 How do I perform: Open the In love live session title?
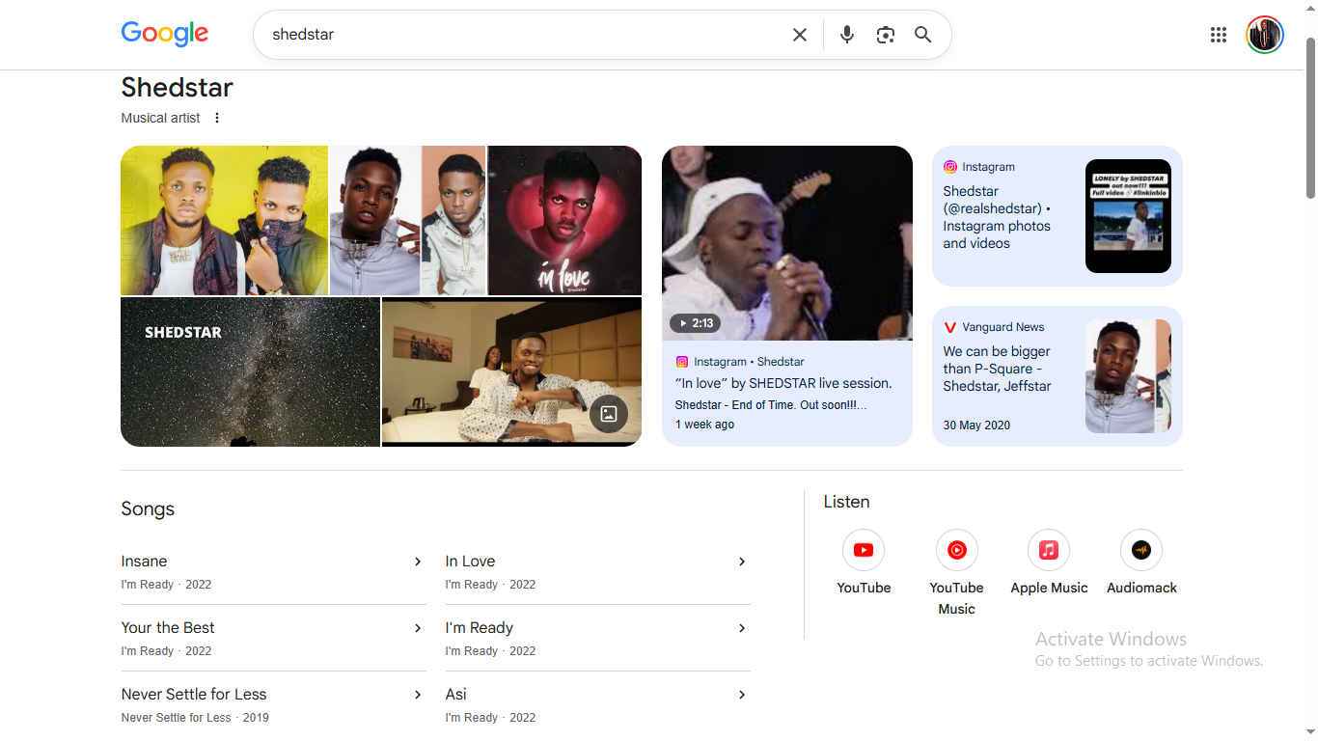tap(783, 383)
